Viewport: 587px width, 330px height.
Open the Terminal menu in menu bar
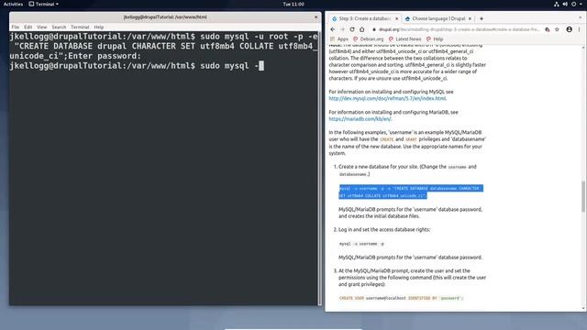(80, 27)
